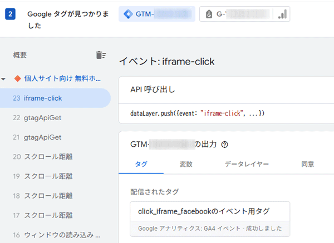Open the データレイヤー tab

point(247,164)
